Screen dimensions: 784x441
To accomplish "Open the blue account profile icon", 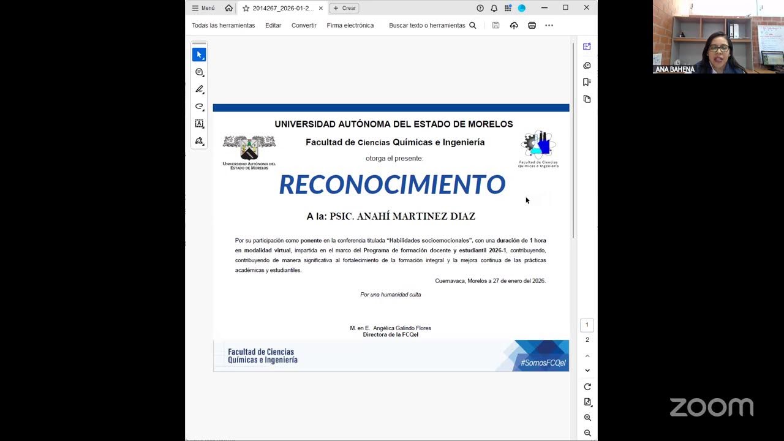I will click(x=522, y=8).
